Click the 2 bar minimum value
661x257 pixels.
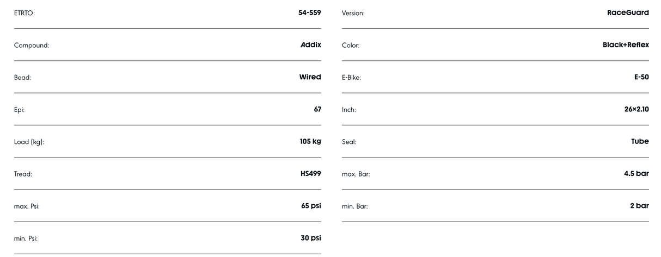[639, 206]
